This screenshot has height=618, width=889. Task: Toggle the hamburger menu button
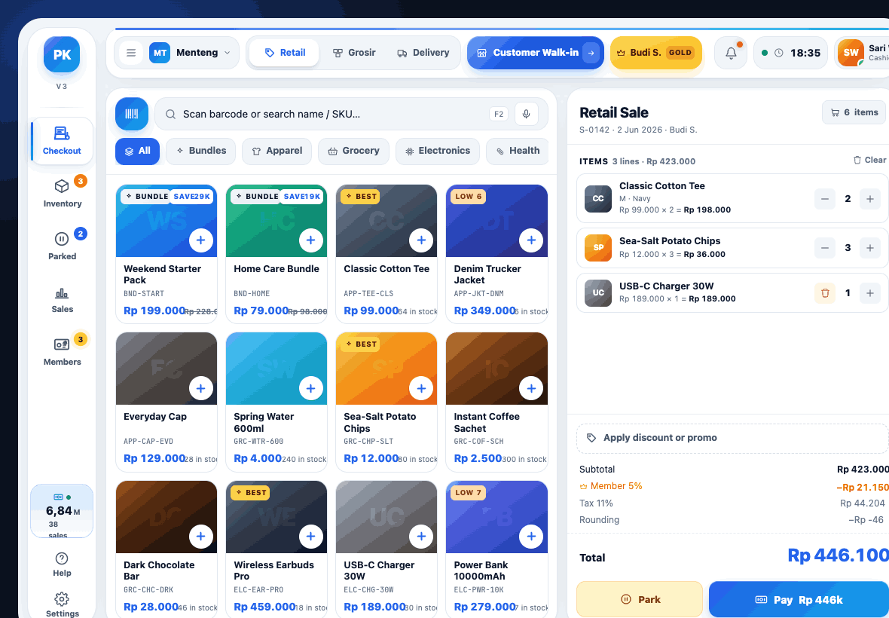[x=131, y=53]
